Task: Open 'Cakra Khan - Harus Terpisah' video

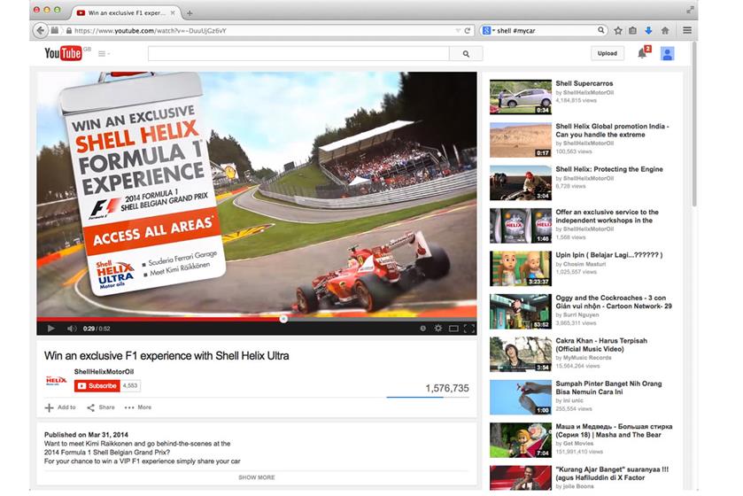Action: (601, 345)
